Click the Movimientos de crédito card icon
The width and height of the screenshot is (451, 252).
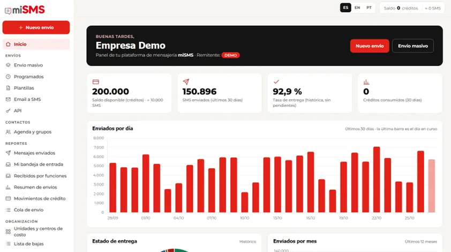click(8, 198)
